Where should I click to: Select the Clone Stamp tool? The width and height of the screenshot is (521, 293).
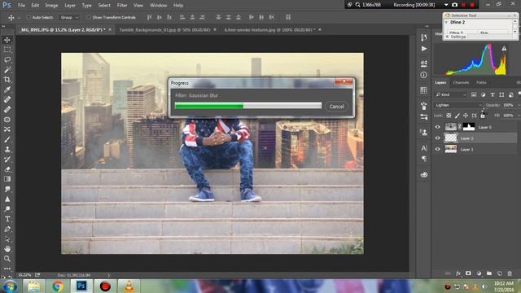pos(7,150)
